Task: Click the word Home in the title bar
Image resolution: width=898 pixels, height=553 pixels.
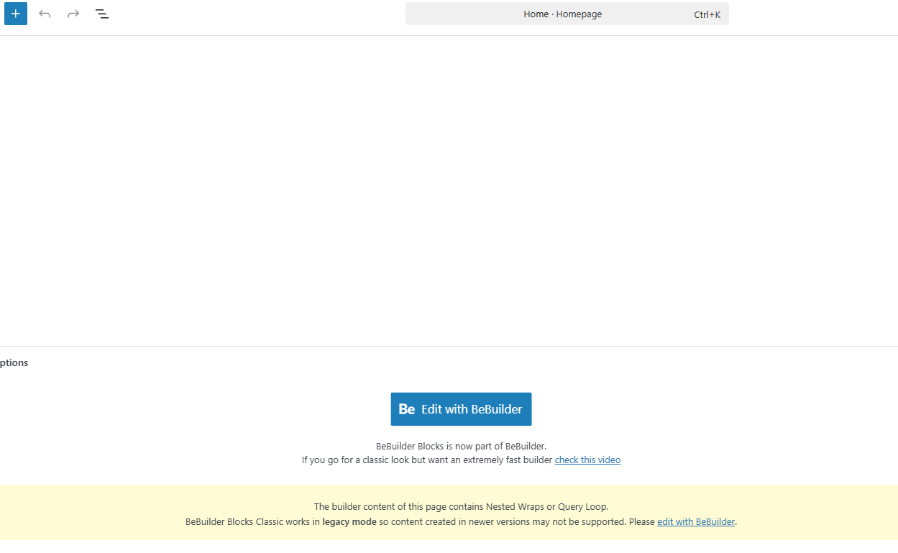Action: pos(536,14)
